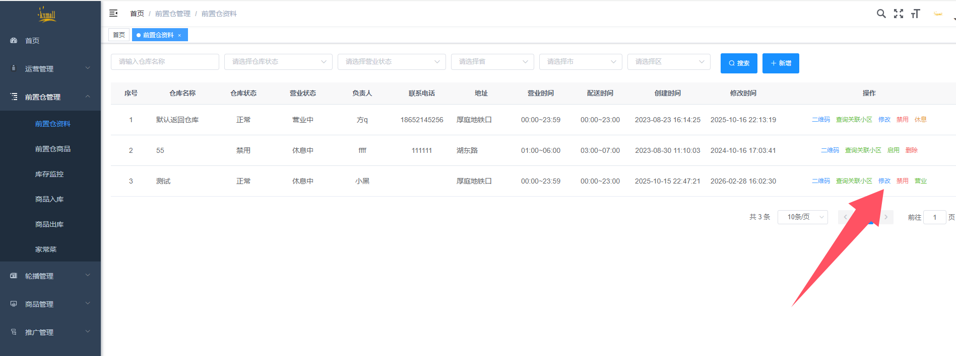This screenshot has height=356, width=956.
Task: Switch to the 首页 page tab
Action: 119,35
